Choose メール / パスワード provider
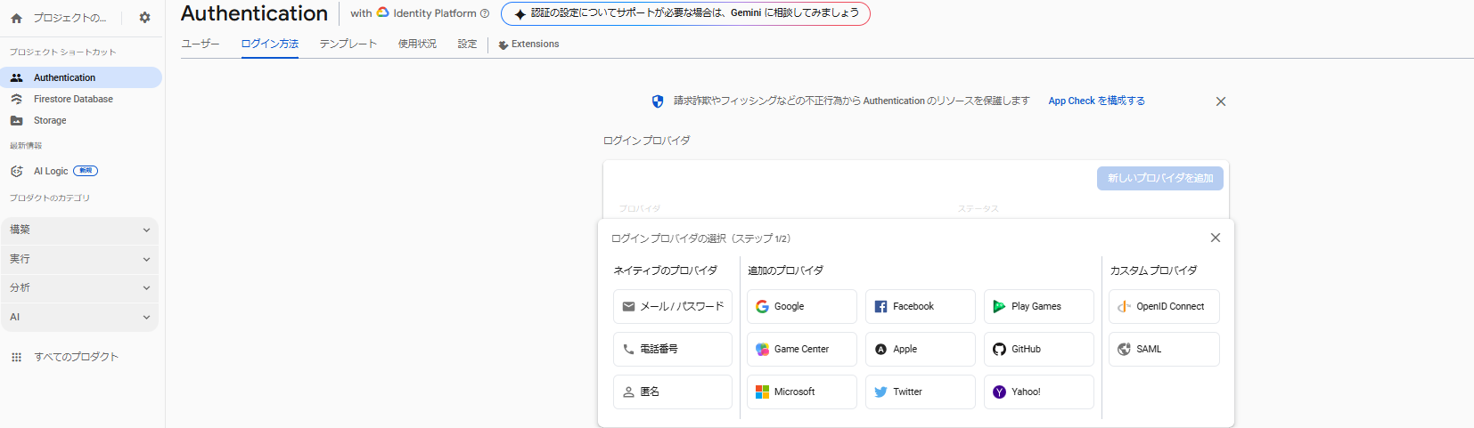The height and width of the screenshot is (428, 1474). 673,306
